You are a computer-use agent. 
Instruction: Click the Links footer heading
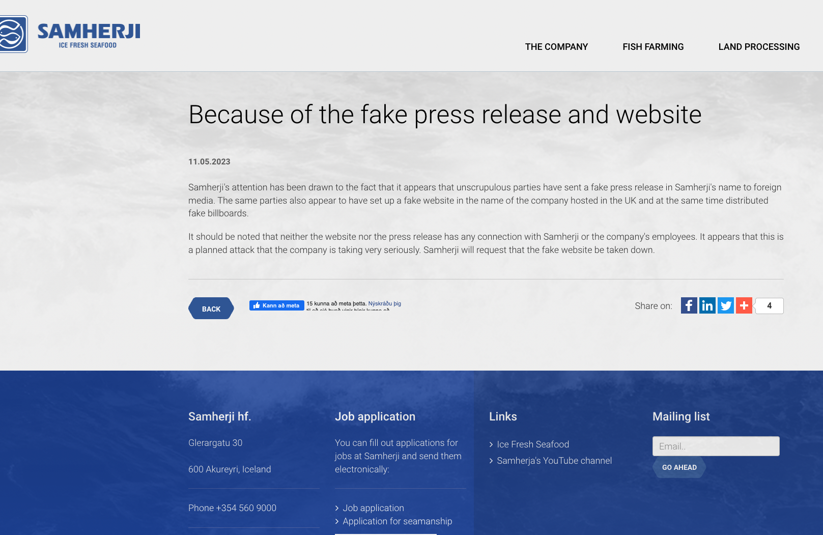click(x=503, y=416)
